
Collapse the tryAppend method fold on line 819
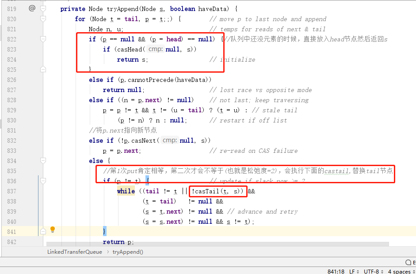43,9
